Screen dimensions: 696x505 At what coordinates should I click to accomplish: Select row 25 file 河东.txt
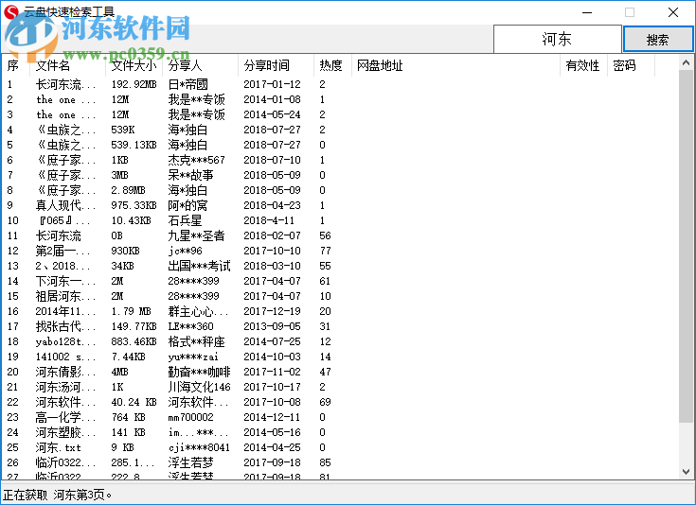coord(340,447)
